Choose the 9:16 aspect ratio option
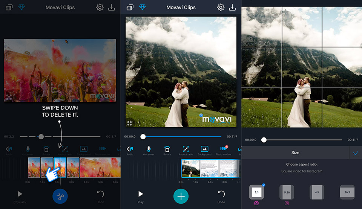 [x=287, y=192]
